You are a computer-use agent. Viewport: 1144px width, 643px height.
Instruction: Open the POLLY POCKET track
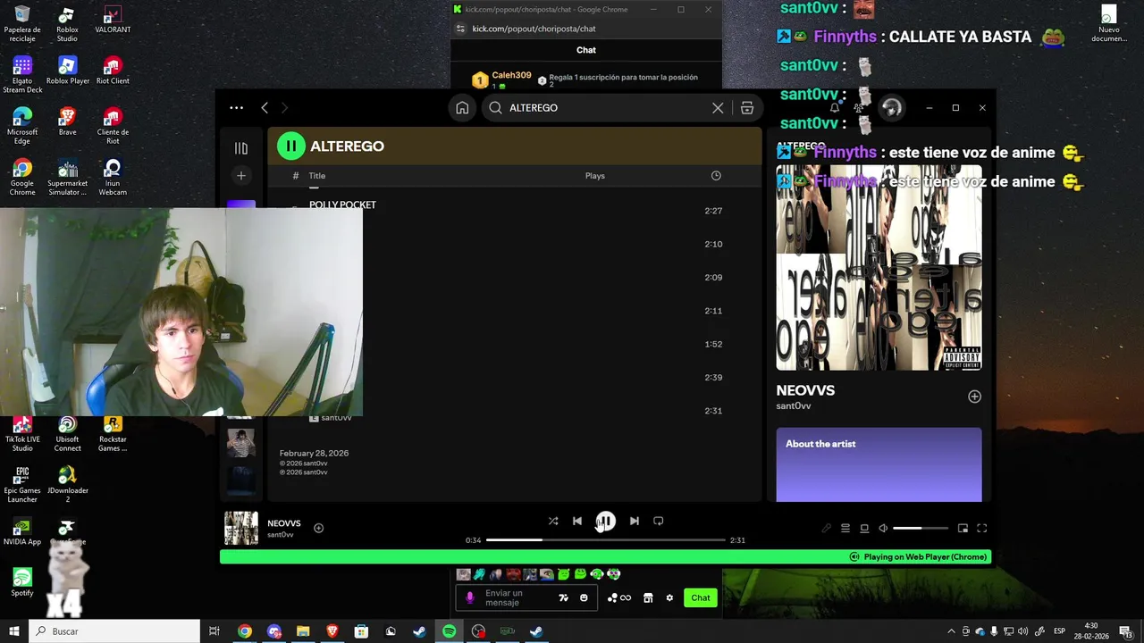coord(342,205)
